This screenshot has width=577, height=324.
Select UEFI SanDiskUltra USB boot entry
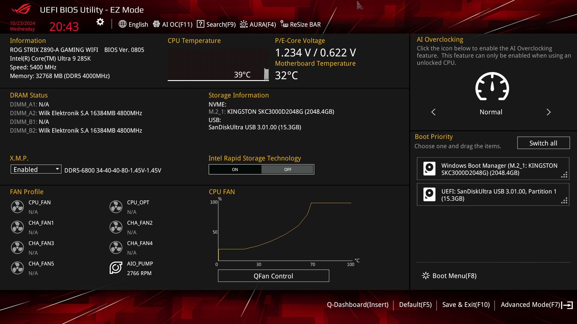click(x=493, y=194)
